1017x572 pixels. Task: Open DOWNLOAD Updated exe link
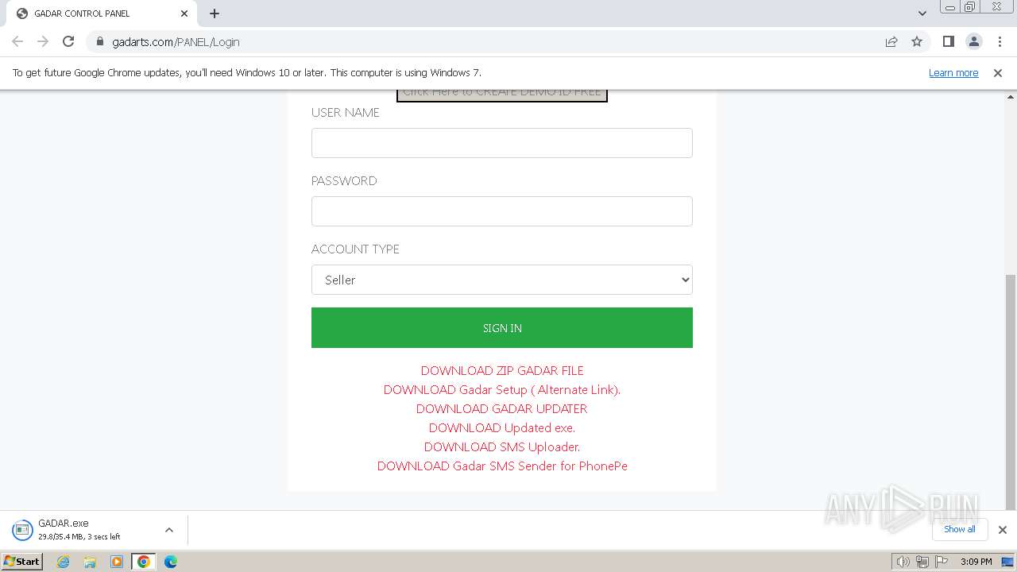point(502,427)
